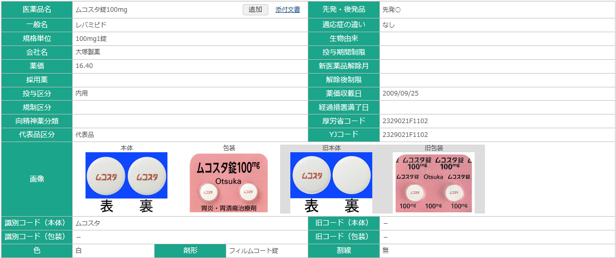616x258 pixels.
Task: Click the 識別コード（本体） header cell
Action: [x=37, y=223]
